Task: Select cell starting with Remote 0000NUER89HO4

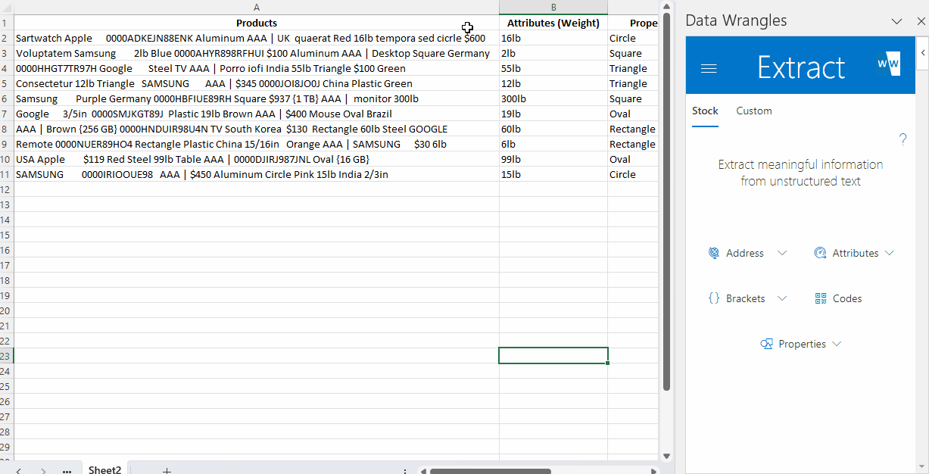Action: pyautogui.click(x=257, y=144)
